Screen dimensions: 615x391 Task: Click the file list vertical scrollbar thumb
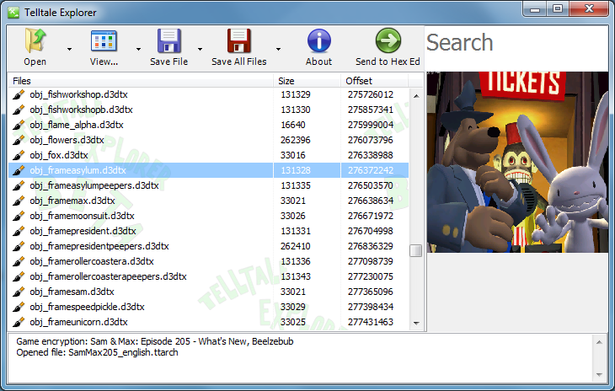tap(415, 251)
